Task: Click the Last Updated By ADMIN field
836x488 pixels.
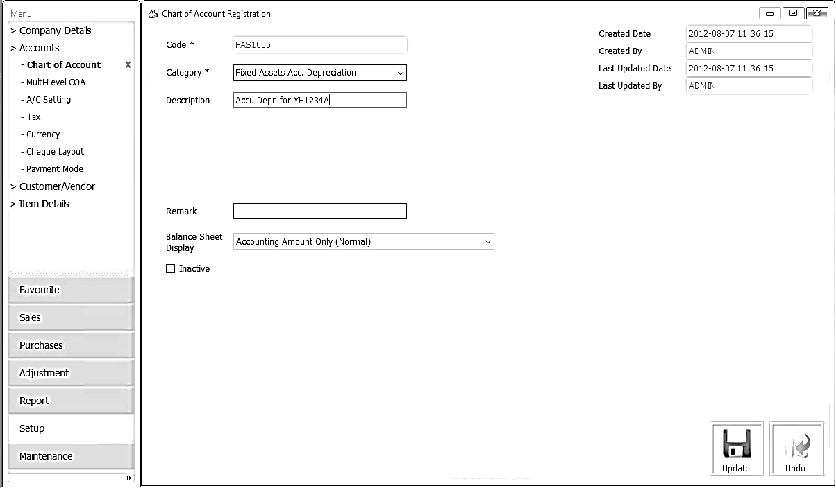Action: click(x=749, y=86)
